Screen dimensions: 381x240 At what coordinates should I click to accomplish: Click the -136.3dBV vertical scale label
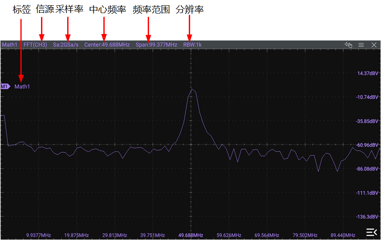coord(367,217)
